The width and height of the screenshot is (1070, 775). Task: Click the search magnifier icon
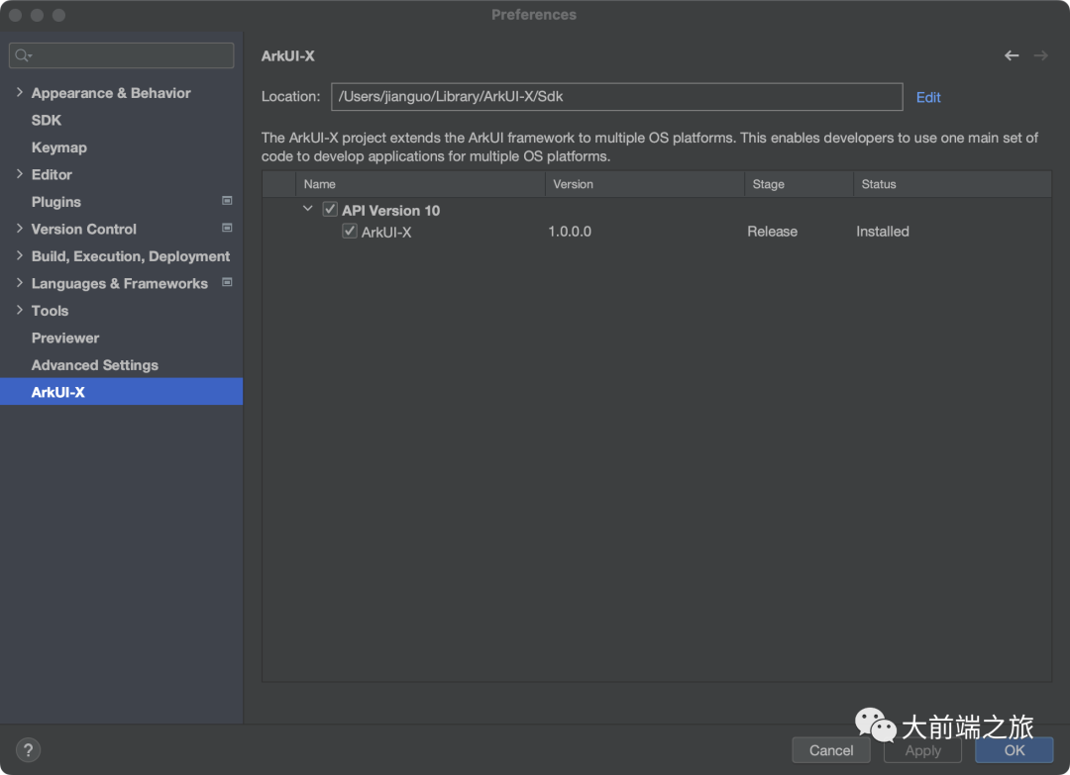(x=23, y=55)
